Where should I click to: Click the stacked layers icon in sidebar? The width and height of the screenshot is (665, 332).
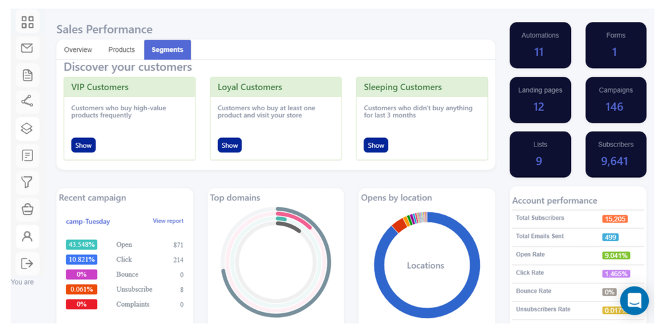pyautogui.click(x=27, y=129)
